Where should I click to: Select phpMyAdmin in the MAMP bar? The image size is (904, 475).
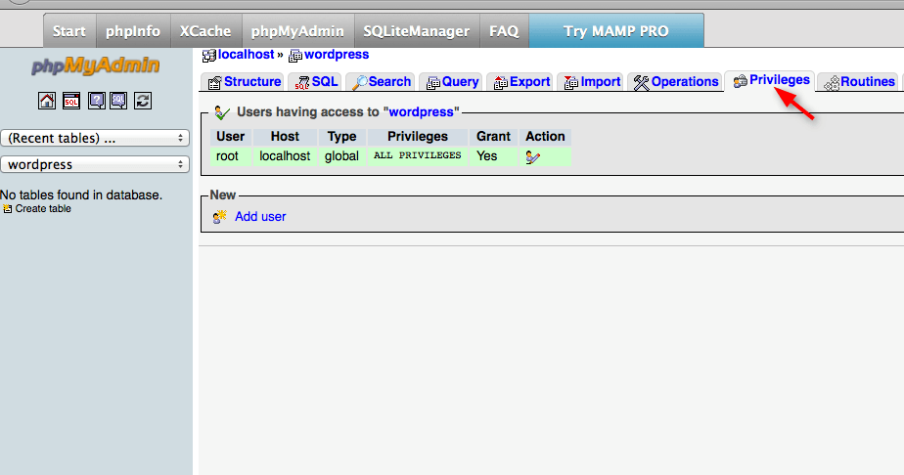pyautogui.click(x=298, y=31)
